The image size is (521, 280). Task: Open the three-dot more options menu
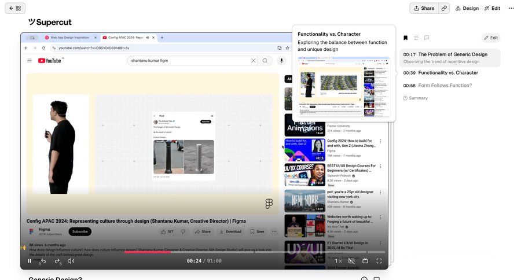coord(511,8)
